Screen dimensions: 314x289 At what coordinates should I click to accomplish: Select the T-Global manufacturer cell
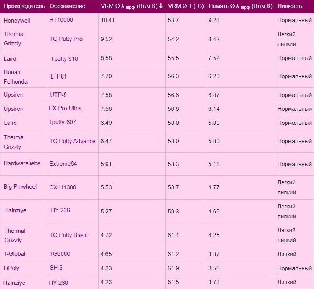pos(15,254)
